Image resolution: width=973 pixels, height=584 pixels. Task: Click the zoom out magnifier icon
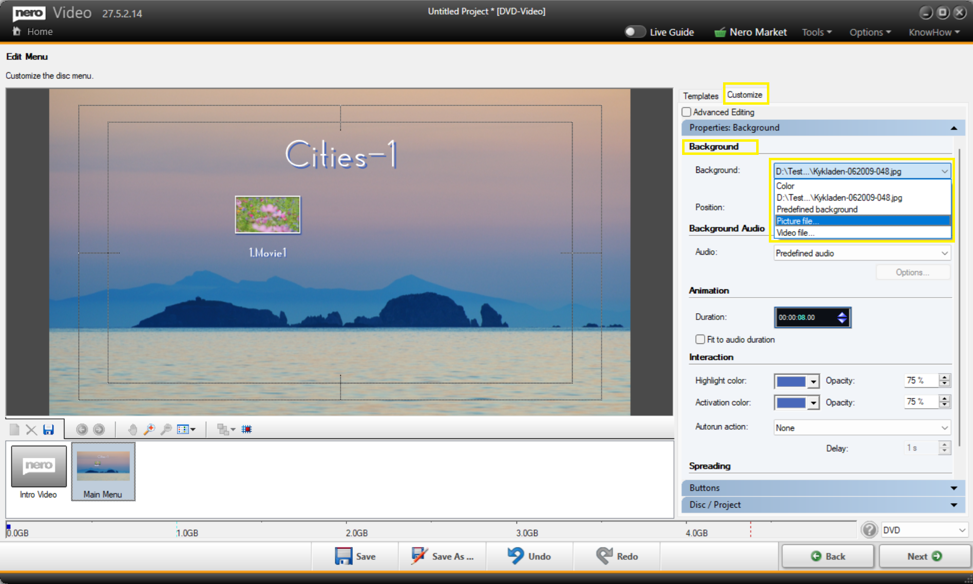click(166, 429)
